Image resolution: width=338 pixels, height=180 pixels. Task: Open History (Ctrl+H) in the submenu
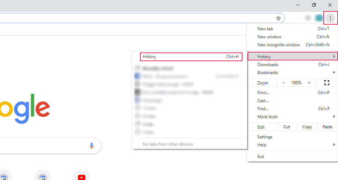191,57
